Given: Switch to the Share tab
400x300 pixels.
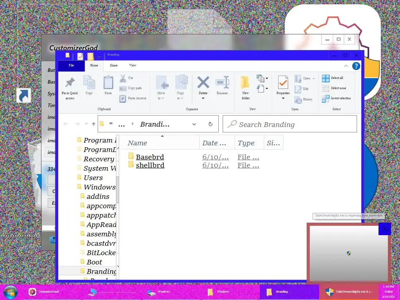Looking at the screenshot, I should click(x=114, y=66).
